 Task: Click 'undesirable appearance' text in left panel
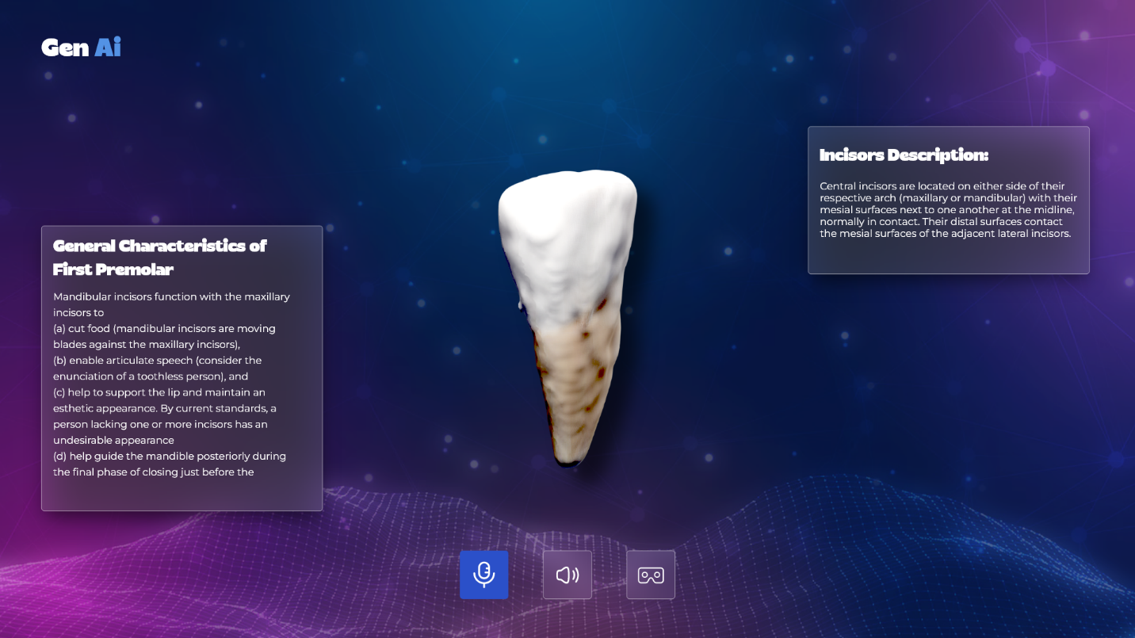tap(113, 440)
